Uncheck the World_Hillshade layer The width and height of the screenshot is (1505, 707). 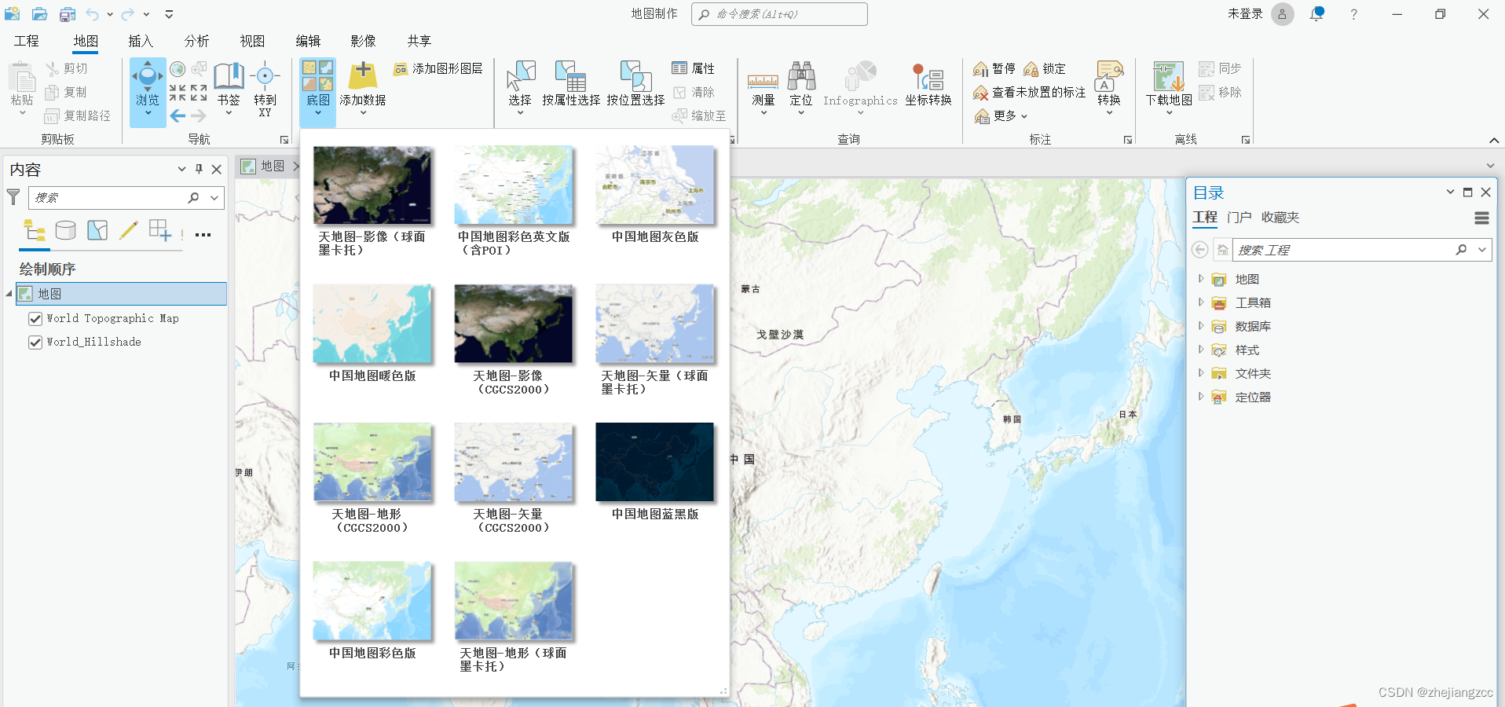pyautogui.click(x=35, y=342)
